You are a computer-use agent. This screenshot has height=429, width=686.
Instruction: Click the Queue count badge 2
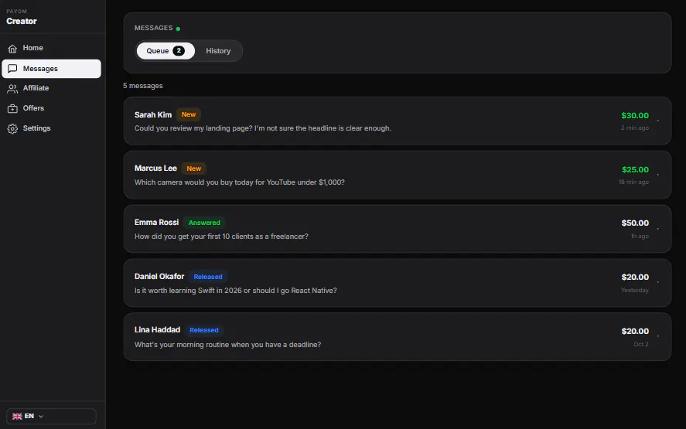point(179,51)
